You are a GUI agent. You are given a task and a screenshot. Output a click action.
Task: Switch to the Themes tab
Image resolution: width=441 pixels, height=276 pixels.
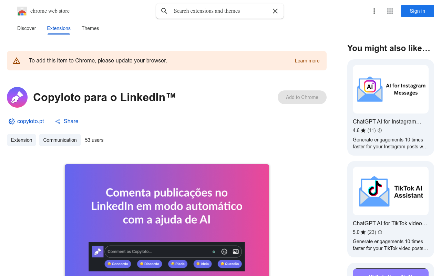[x=90, y=28]
